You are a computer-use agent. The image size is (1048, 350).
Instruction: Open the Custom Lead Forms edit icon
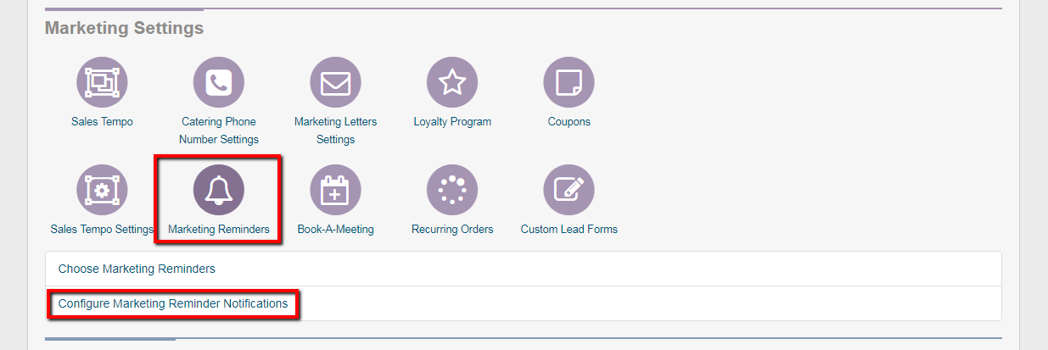569,190
